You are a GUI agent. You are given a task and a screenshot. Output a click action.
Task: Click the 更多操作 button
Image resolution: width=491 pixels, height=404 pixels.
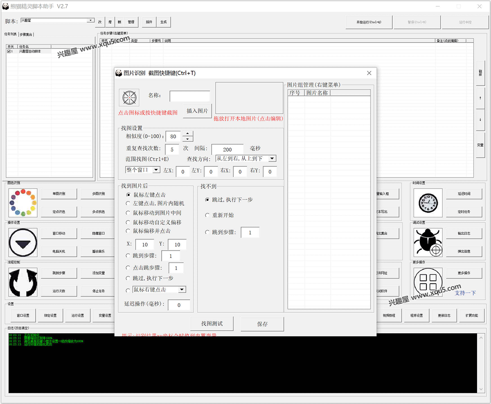(x=464, y=273)
